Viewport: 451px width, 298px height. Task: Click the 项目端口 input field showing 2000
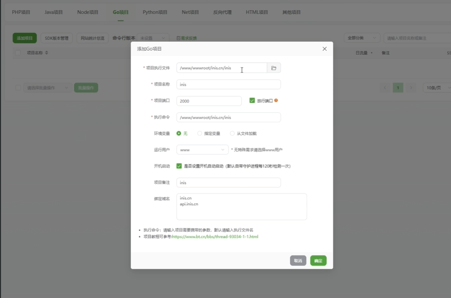[x=209, y=101]
